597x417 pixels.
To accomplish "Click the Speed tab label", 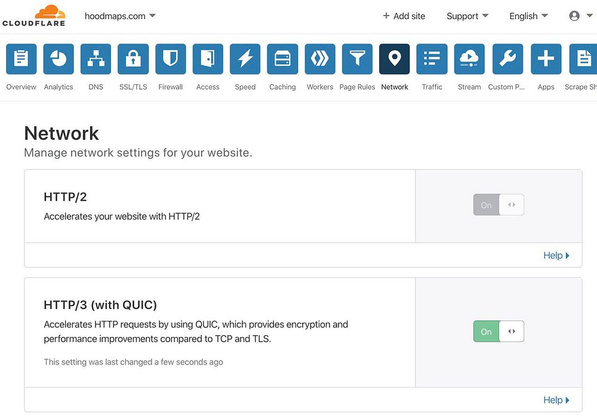I will [245, 87].
